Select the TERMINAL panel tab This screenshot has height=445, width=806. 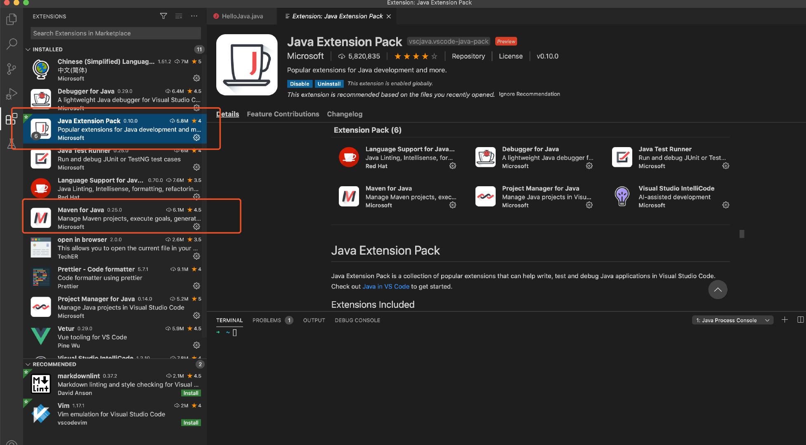point(229,320)
